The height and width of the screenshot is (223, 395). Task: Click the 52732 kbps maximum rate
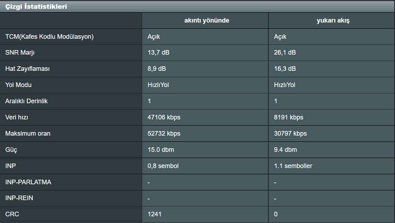(164, 134)
